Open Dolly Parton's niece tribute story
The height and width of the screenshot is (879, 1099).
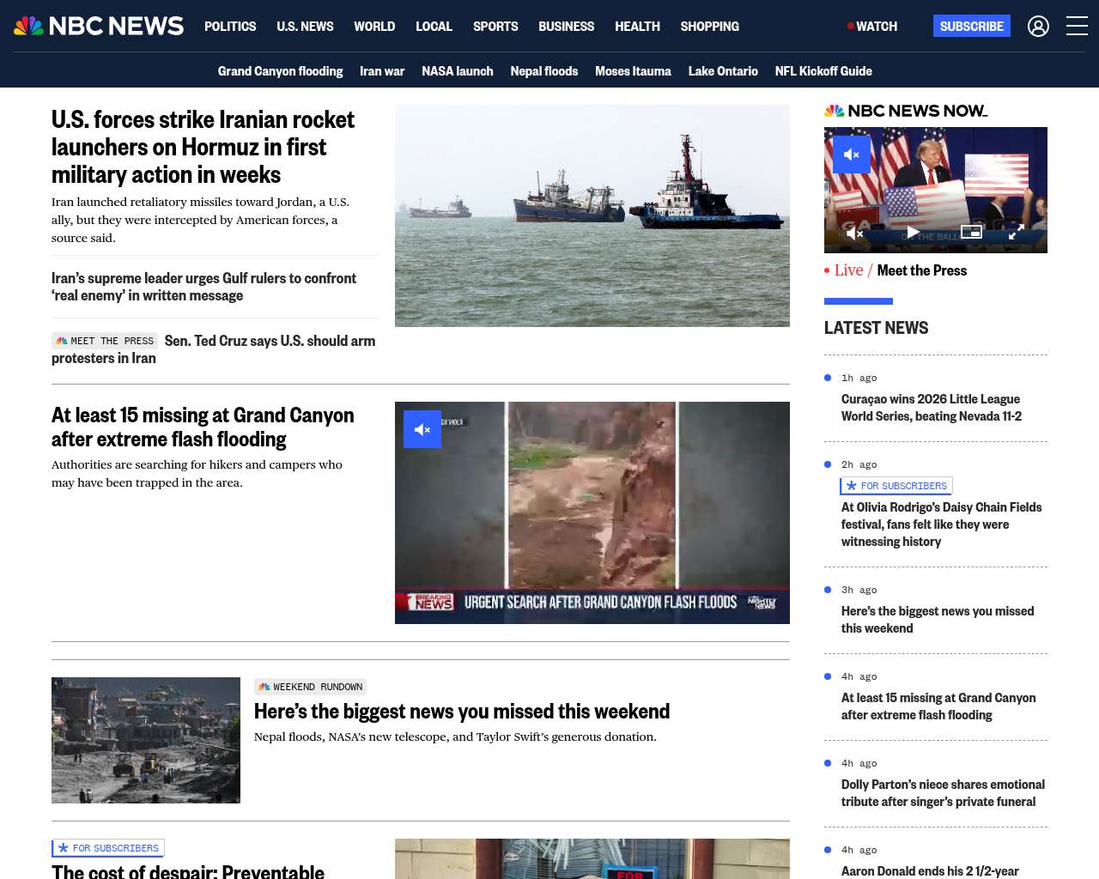coord(943,793)
